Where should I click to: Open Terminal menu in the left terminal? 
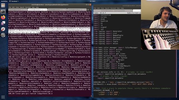(x=28, y=7)
